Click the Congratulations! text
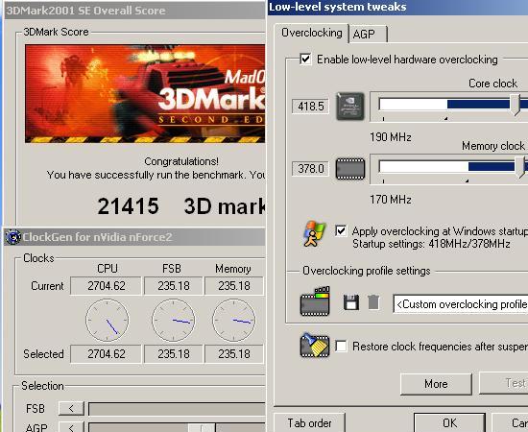The height and width of the screenshot is (432, 528). 181,161
